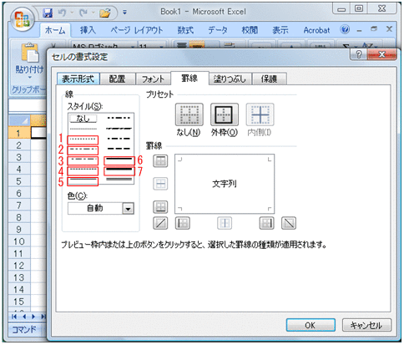
Task: Open the 色(C) color dropdown arrow
Action: pyautogui.click(x=128, y=208)
